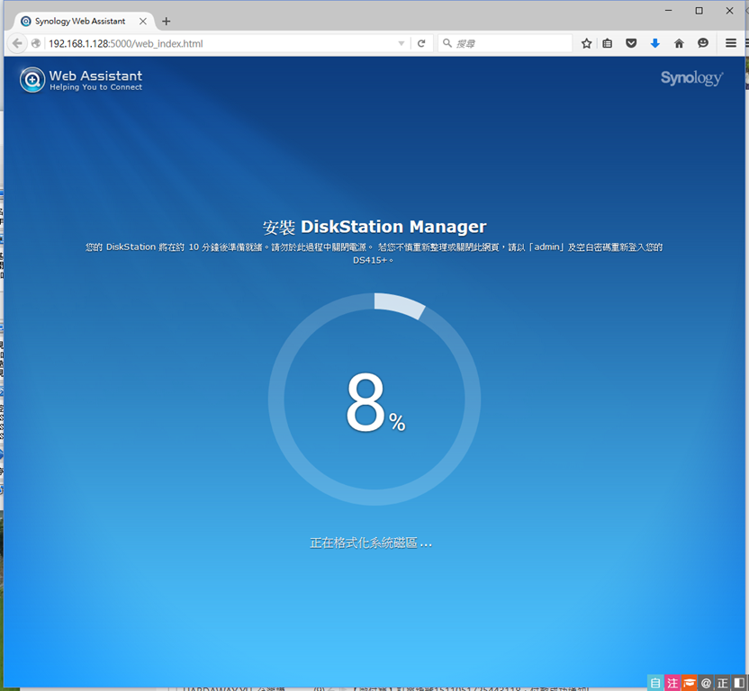Image resolution: width=749 pixels, height=691 pixels.
Task: Open the downloads arrow icon
Action: [654, 43]
